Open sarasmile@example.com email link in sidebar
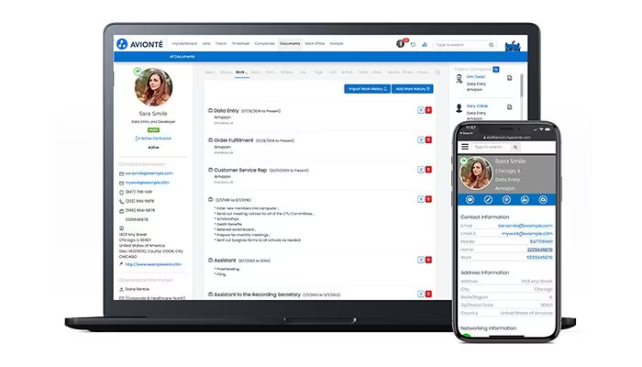The image size is (642, 367). click(149, 173)
